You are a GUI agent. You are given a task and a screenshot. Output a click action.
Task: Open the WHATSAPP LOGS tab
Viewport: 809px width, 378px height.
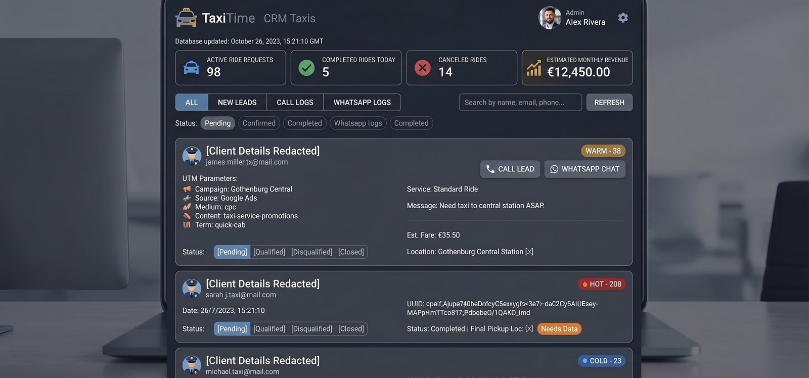[x=362, y=102]
